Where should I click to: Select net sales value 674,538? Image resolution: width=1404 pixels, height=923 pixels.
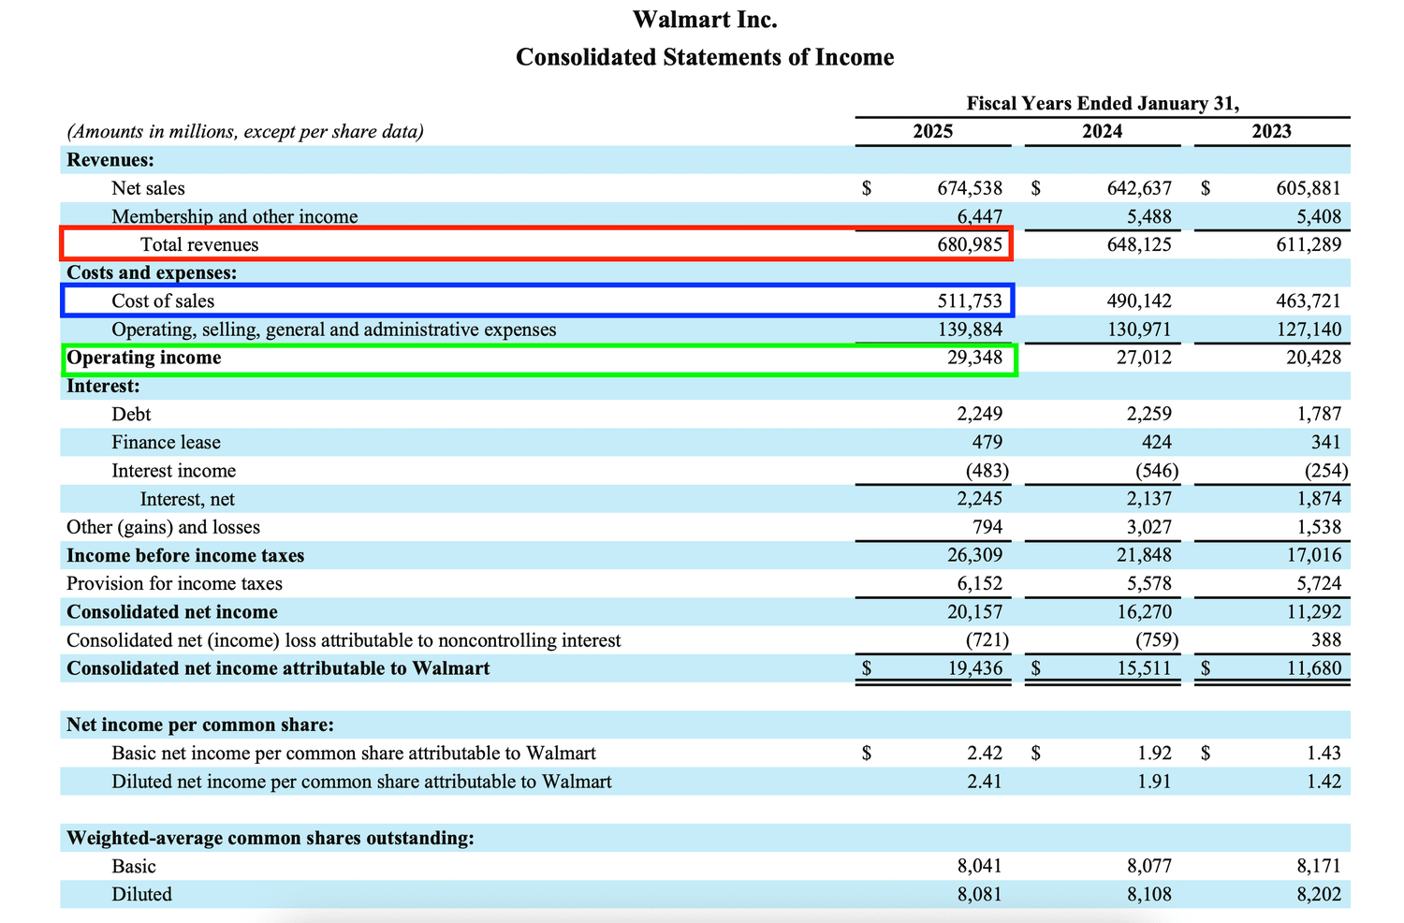pos(970,188)
